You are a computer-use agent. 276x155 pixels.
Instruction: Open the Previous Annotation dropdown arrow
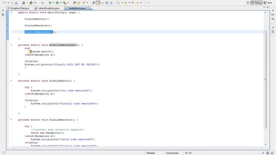(129, 3)
